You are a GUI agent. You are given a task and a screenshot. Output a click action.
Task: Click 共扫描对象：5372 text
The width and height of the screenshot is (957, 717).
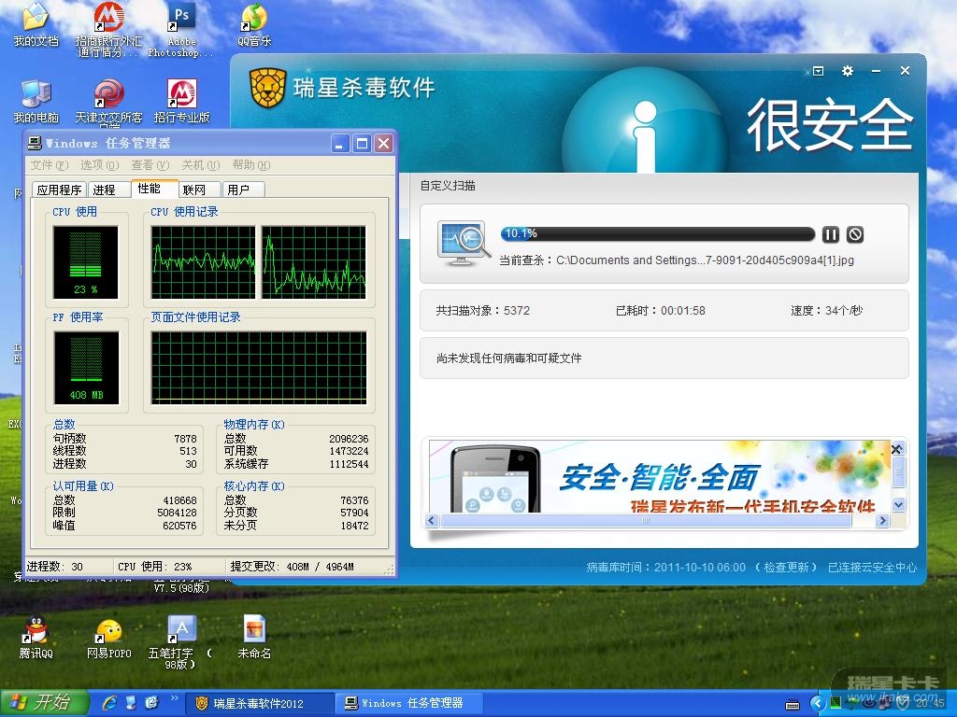tap(483, 310)
